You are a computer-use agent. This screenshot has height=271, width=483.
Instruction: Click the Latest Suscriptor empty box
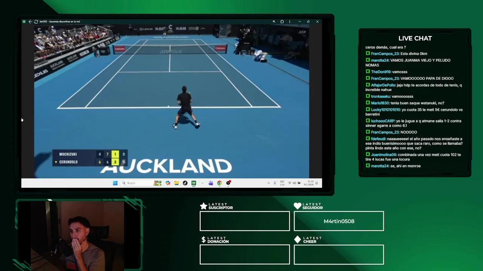(x=245, y=221)
